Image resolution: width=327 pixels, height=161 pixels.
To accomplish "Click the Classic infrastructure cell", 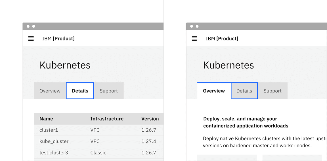I will pos(98,153).
